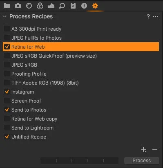163x168 pixels.
Task: Add a new recipe with plus icon
Action: point(144,149)
